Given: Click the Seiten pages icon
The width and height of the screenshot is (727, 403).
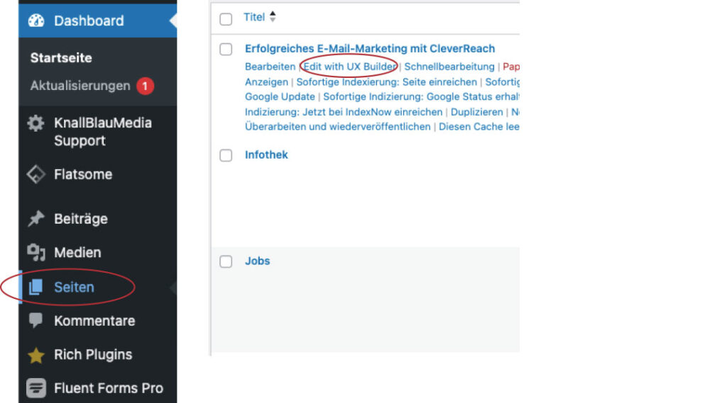Looking at the screenshot, I should click(x=35, y=287).
